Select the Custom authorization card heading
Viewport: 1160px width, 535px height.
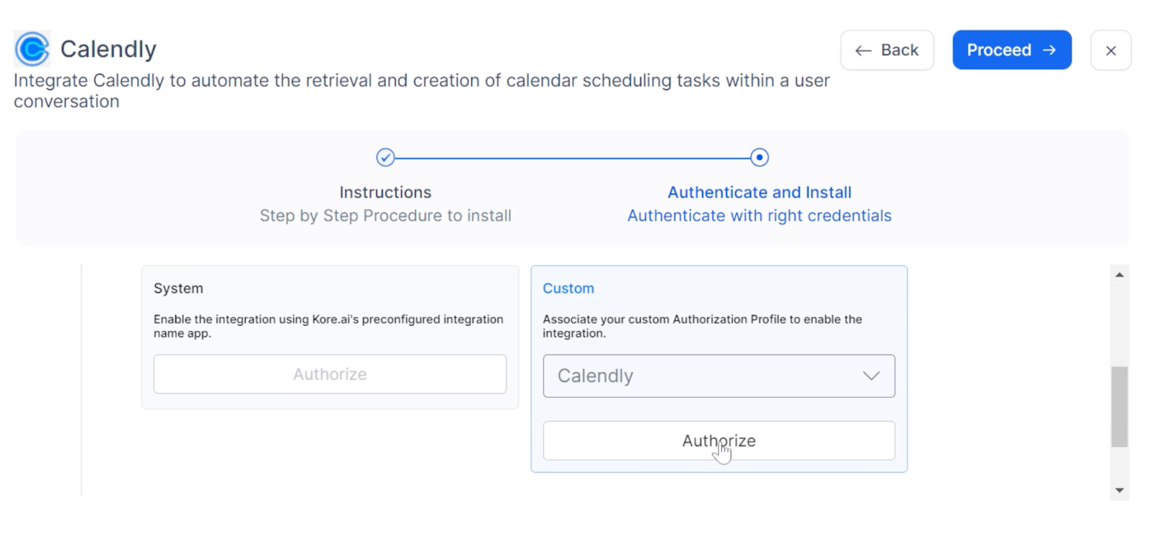click(x=568, y=289)
